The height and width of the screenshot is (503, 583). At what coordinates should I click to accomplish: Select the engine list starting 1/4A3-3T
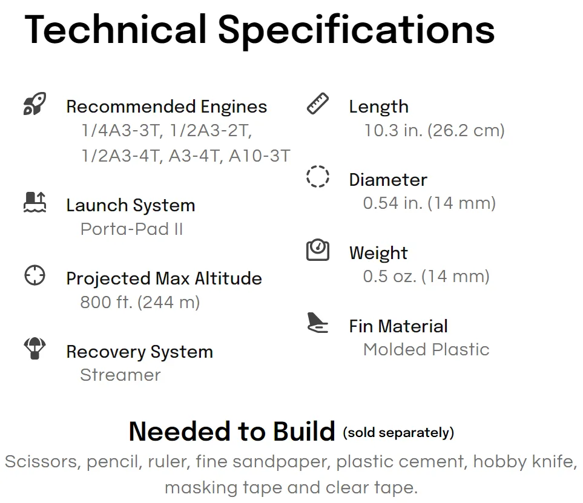pyautogui.click(x=185, y=143)
